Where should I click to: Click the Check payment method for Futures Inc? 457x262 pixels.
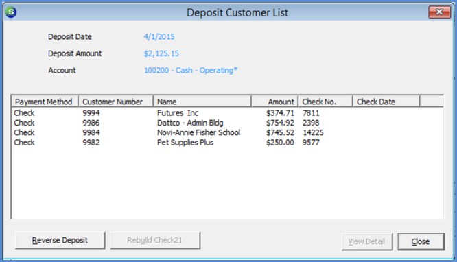pyautogui.click(x=24, y=113)
